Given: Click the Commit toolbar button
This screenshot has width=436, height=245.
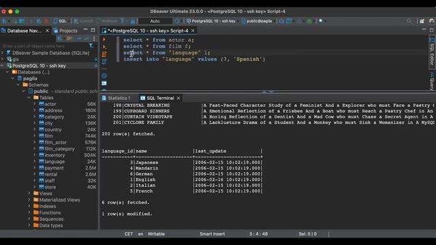Looking at the screenshot, I should [x=83, y=21].
